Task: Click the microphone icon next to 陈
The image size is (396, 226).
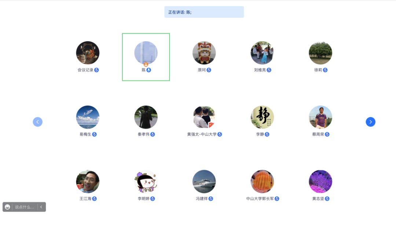Action: 149,70
